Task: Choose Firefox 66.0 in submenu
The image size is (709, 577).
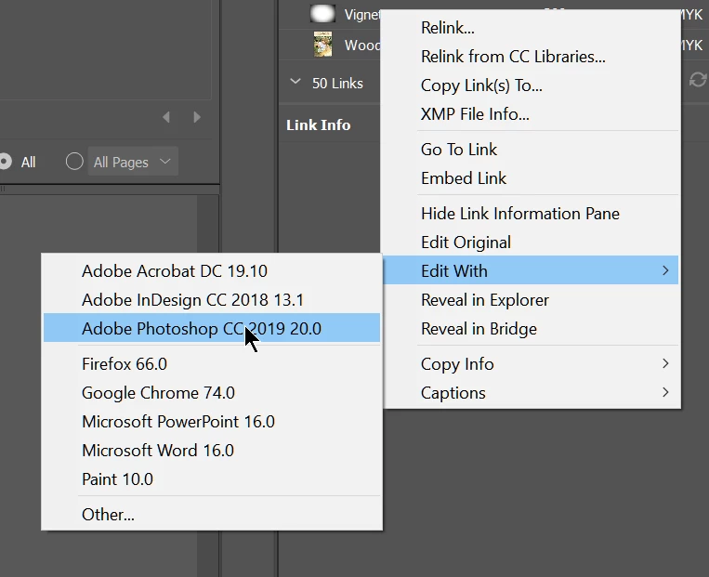Action: click(212, 364)
